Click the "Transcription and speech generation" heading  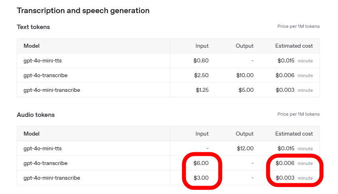coord(83,11)
